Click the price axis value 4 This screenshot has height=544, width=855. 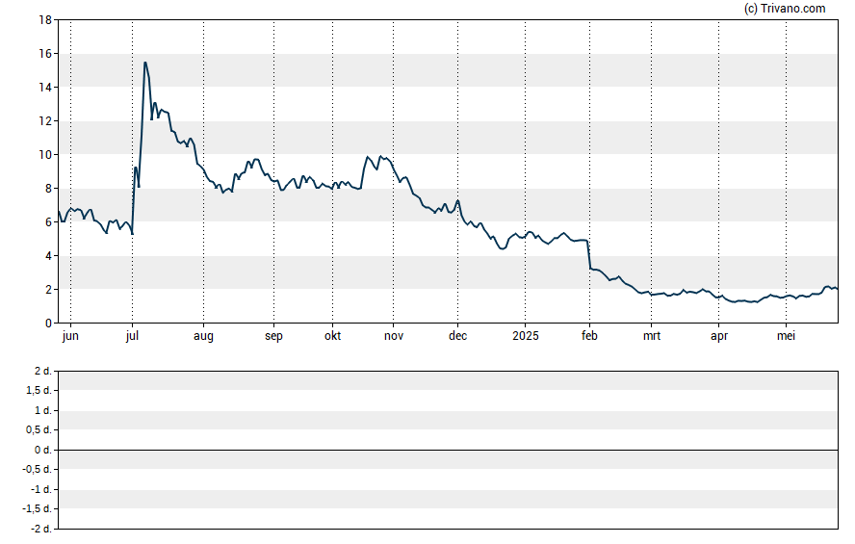coord(48,256)
